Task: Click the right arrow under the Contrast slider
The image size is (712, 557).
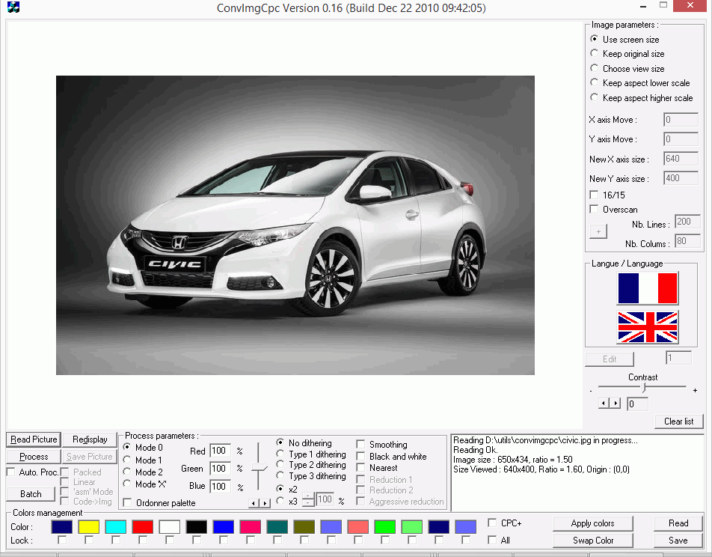Action: tap(616, 404)
